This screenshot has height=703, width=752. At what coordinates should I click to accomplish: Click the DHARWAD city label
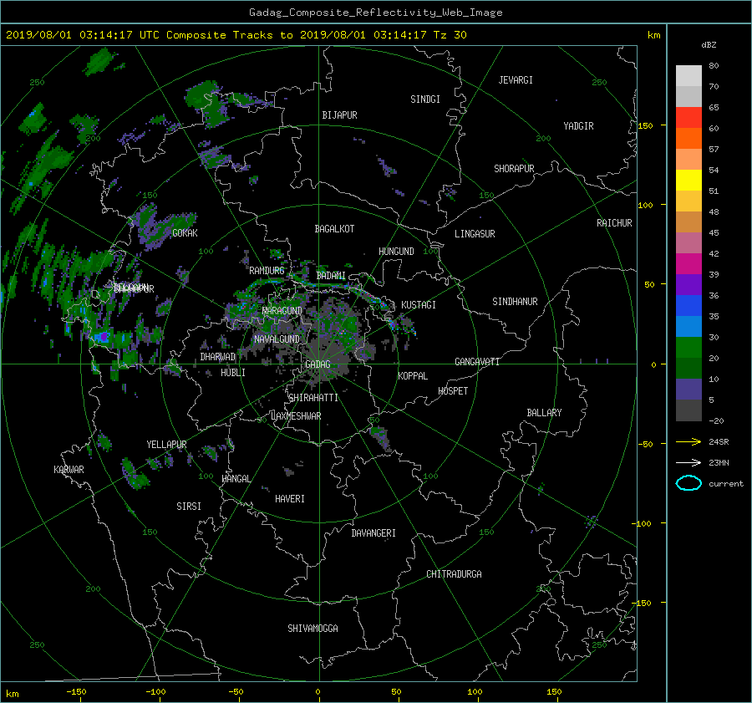(x=217, y=357)
